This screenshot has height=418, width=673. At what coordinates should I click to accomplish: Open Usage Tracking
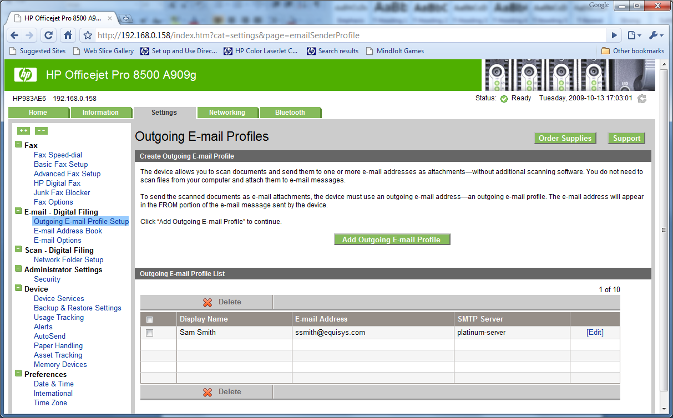tap(59, 317)
